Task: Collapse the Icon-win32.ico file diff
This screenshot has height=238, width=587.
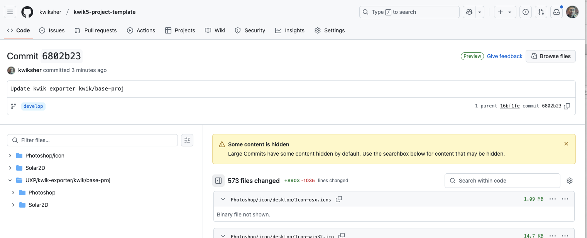Action: (x=223, y=236)
